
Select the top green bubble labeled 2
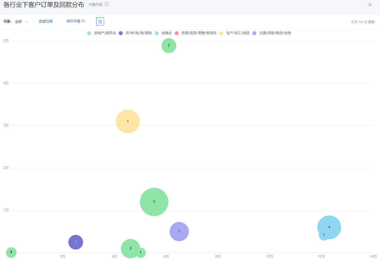[169, 45]
